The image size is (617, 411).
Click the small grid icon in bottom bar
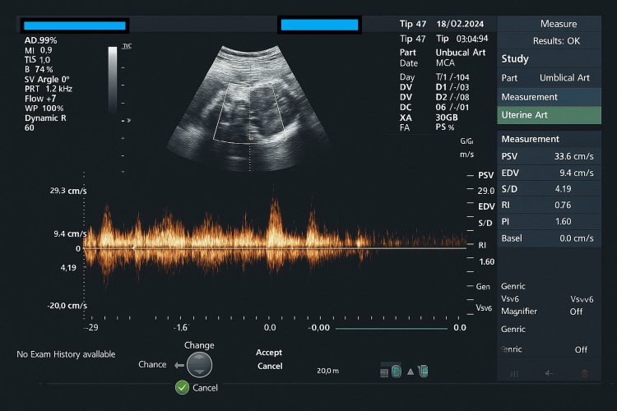[384, 372]
